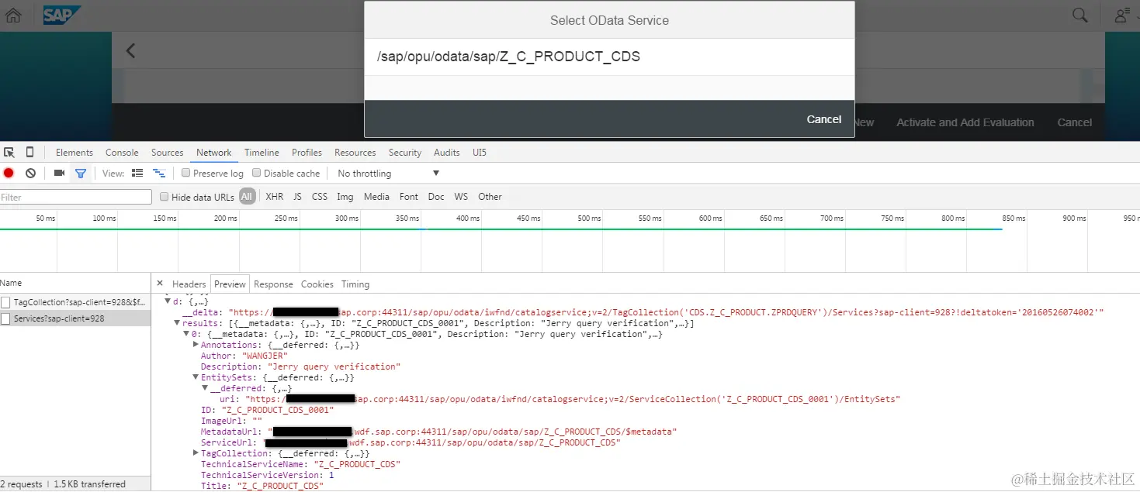Filter requests by Font
Screen dimensions: 1140x492
(x=409, y=197)
